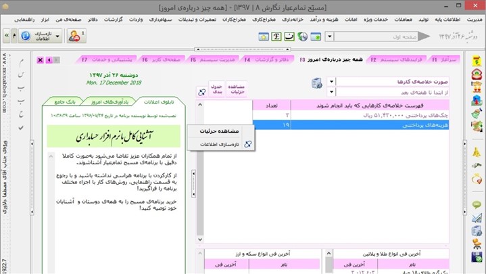This screenshot has width=486, height=274.
Task: Click the user with red minus icon
Action: point(76,36)
